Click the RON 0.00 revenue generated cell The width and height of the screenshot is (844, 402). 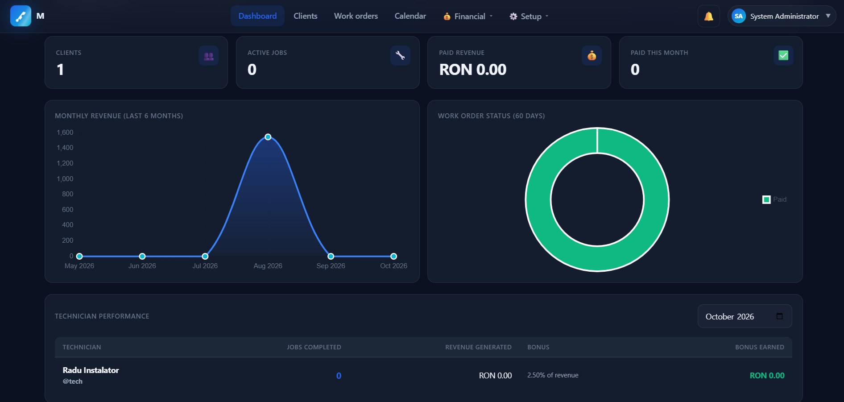coord(495,376)
